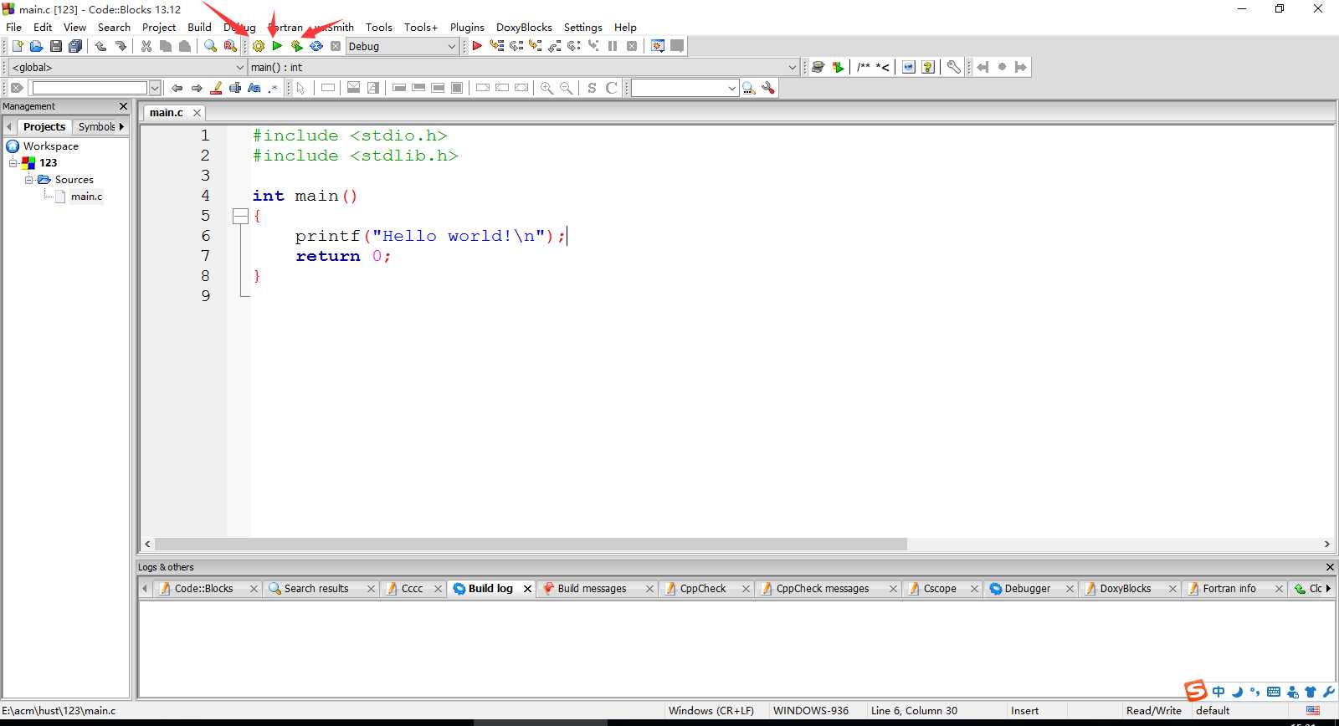
Task: Click the Redo arrow icon
Action: (121, 46)
